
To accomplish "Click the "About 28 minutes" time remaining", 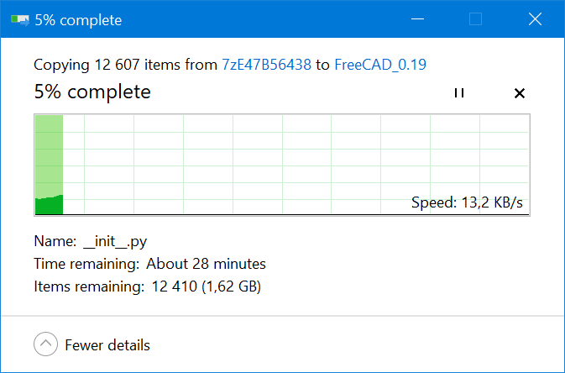I will 206,264.
